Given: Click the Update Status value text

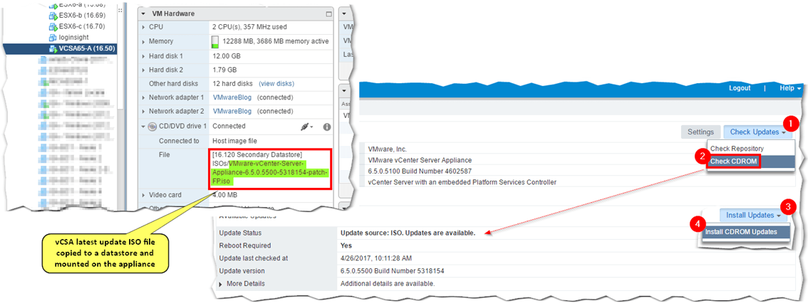Looking at the screenshot, I should (x=408, y=233).
